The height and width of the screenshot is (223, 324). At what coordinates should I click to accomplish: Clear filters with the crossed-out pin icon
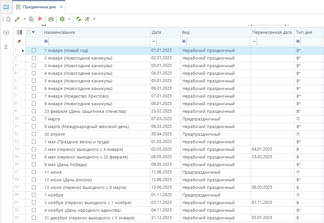[19, 41]
